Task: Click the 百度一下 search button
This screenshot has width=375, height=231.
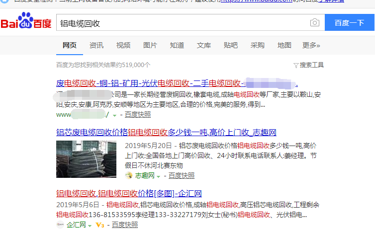Action: pos(349,22)
